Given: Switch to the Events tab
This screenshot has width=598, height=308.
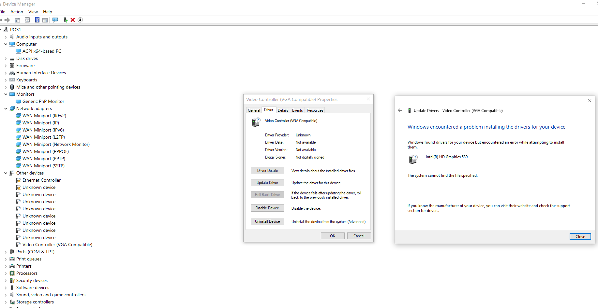Looking at the screenshot, I should coord(297,110).
